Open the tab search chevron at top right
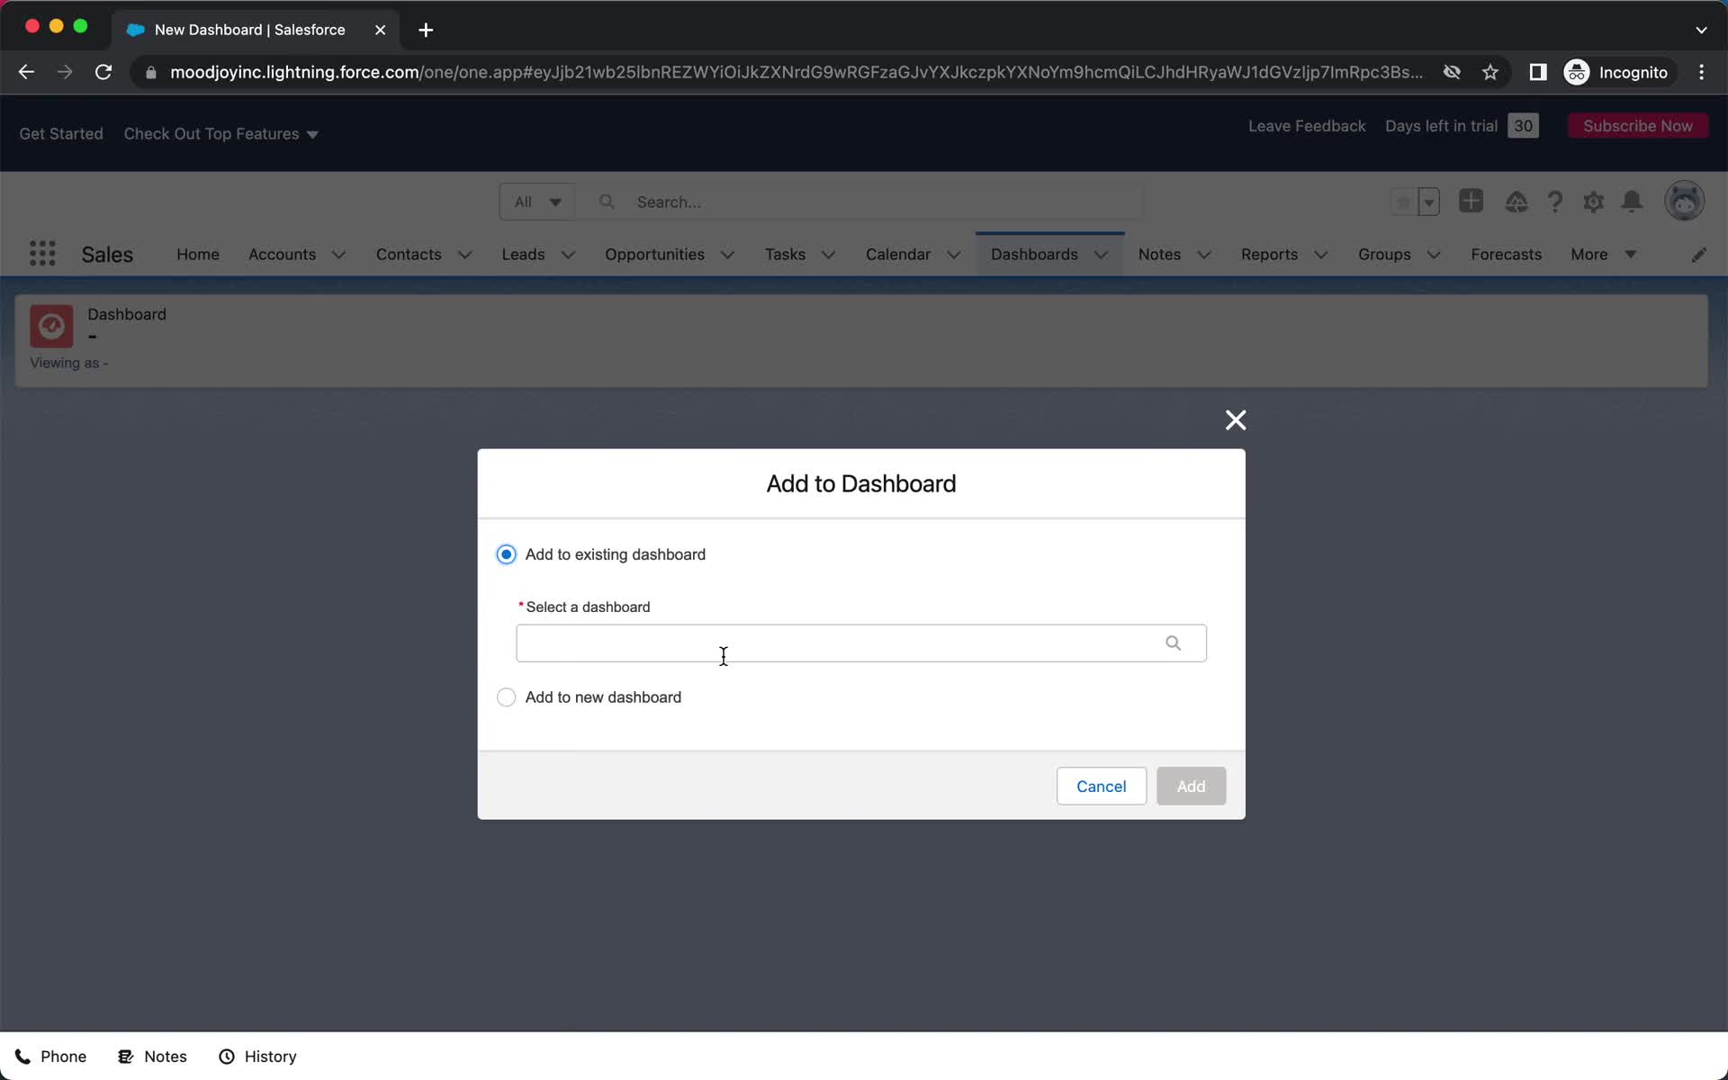The width and height of the screenshot is (1728, 1080). click(x=1701, y=30)
